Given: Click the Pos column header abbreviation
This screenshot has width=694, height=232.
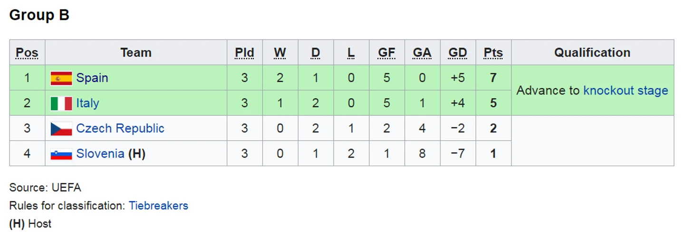Looking at the screenshot, I should (x=27, y=53).
